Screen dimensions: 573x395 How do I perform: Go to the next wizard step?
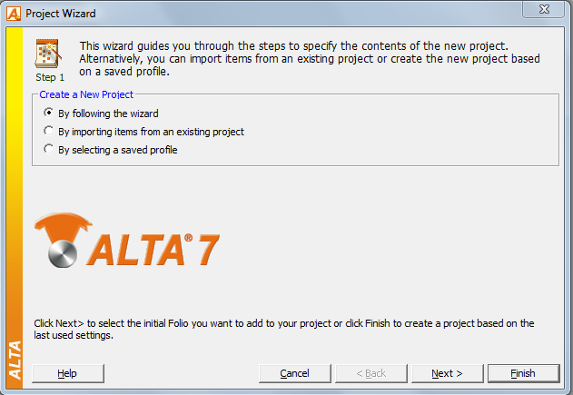point(447,373)
